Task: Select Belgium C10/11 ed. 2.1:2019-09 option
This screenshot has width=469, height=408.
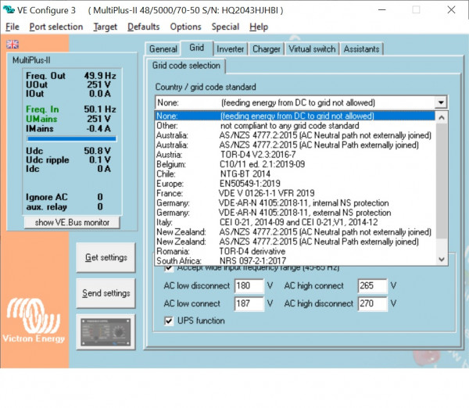Action: [295, 164]
